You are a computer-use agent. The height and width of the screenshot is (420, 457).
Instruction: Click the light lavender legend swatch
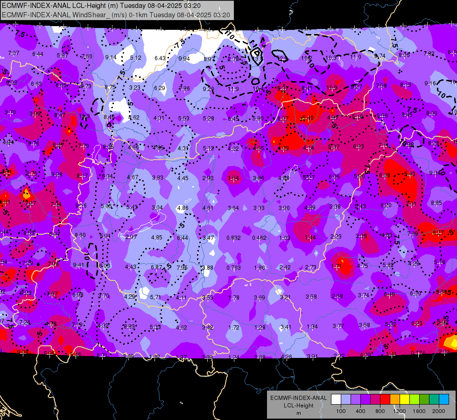coord(346,399)
